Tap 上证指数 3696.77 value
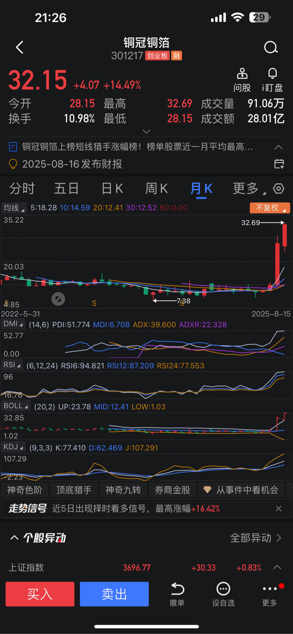The image size is (293, 634). point(137,568)
